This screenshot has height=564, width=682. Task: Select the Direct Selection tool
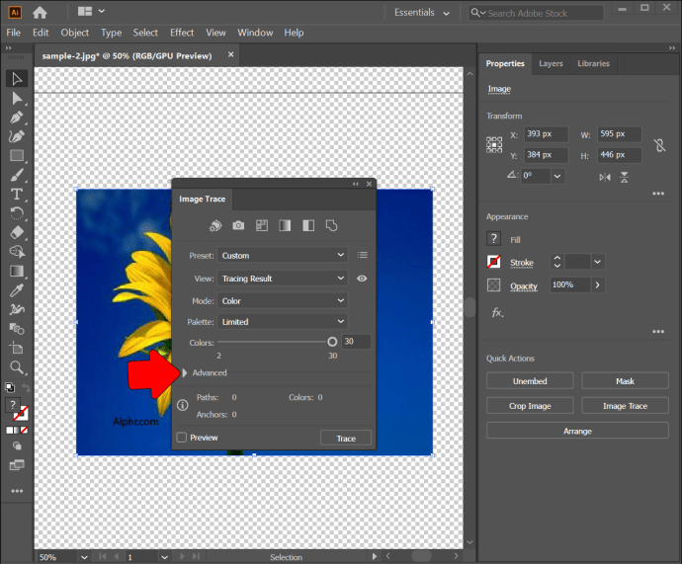click(x=17, y=99)
